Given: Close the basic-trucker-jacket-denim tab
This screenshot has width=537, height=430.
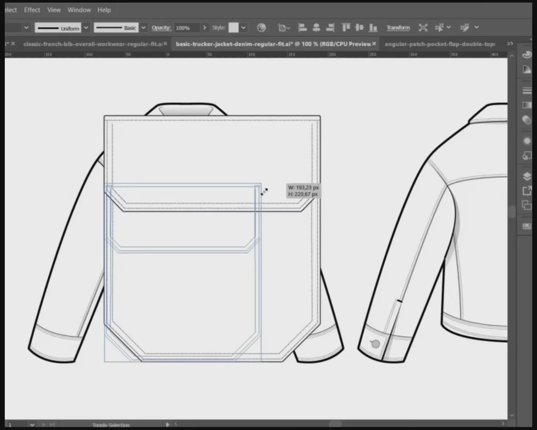Looking at the screenshot, I should click(374, 44).
